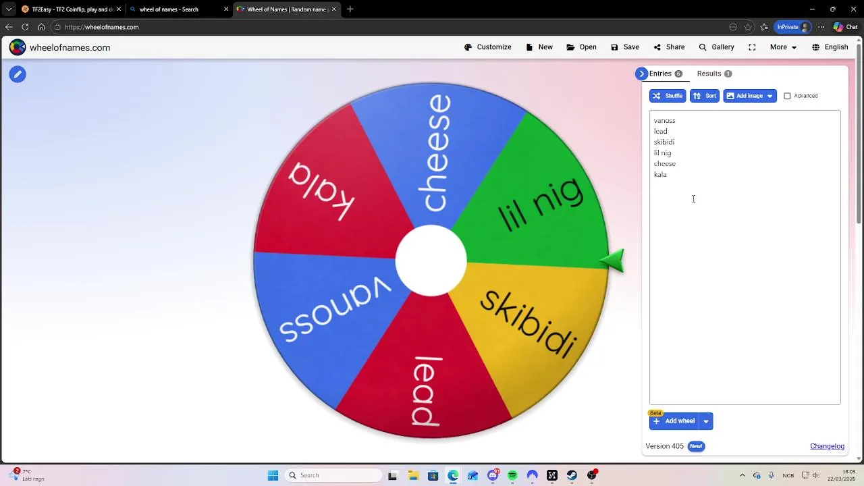Open the Changelog link
The height and width of the screenshot is (486, 864).
[827, 446]
